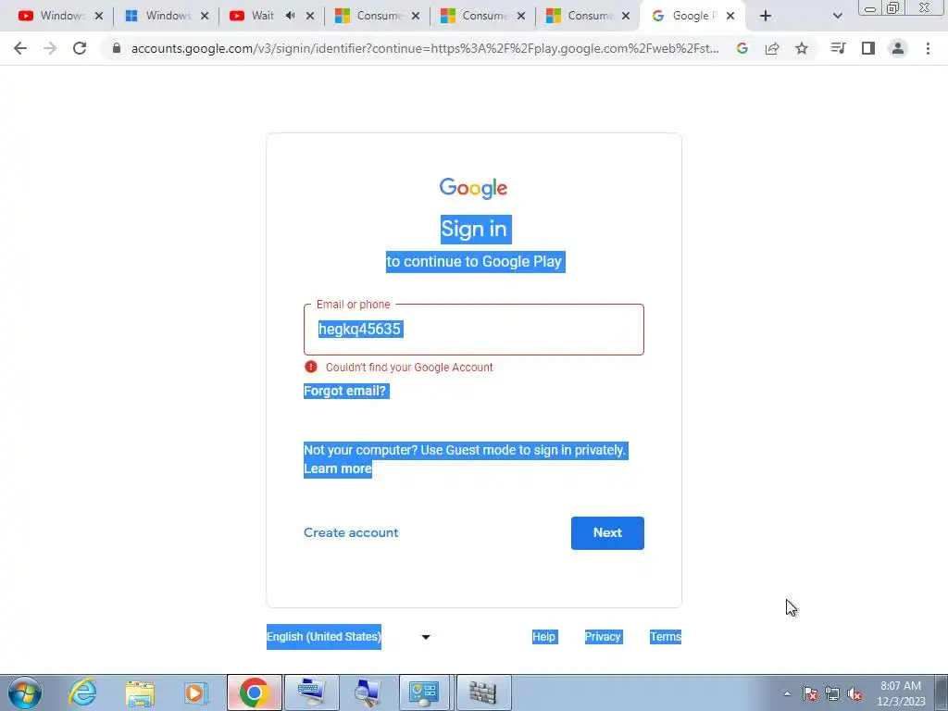View site security lock info

pos(117,48)
